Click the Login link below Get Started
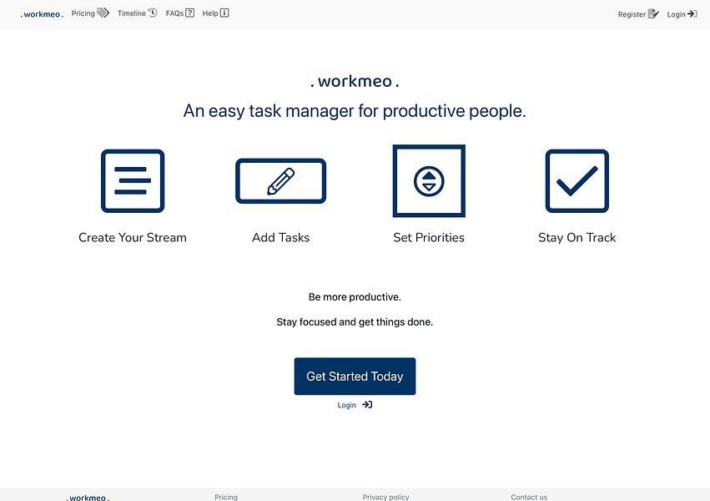This screenshot has height=501, width=710. (346, 405)
